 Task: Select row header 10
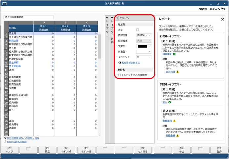(6, 66)
